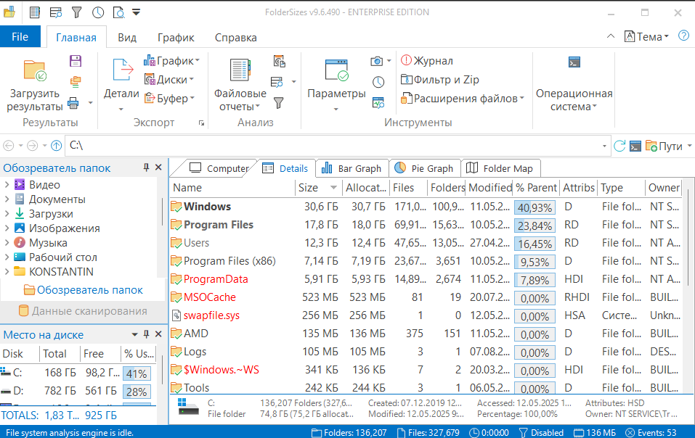This screenshot has height=438, width=695.
Task: Close the Место на диске panel
Action: [x=158, y=334]
